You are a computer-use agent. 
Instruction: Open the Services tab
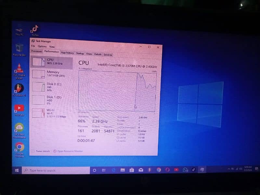(x=108, y=55)
